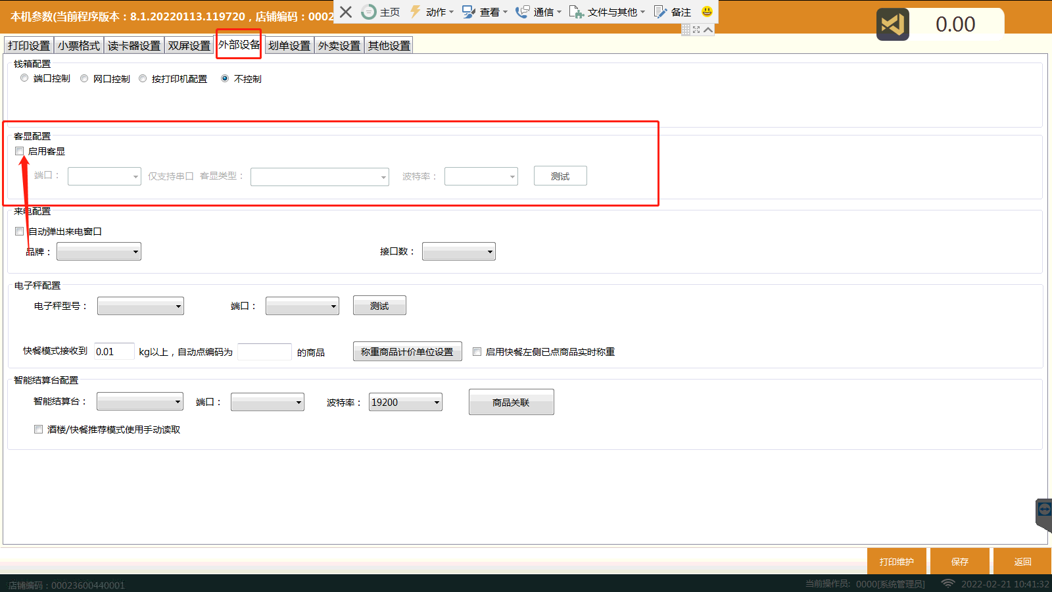The image size is (1052, 592).
Task: Switch to the 双屏设置 tab
Action: point(189,45)
